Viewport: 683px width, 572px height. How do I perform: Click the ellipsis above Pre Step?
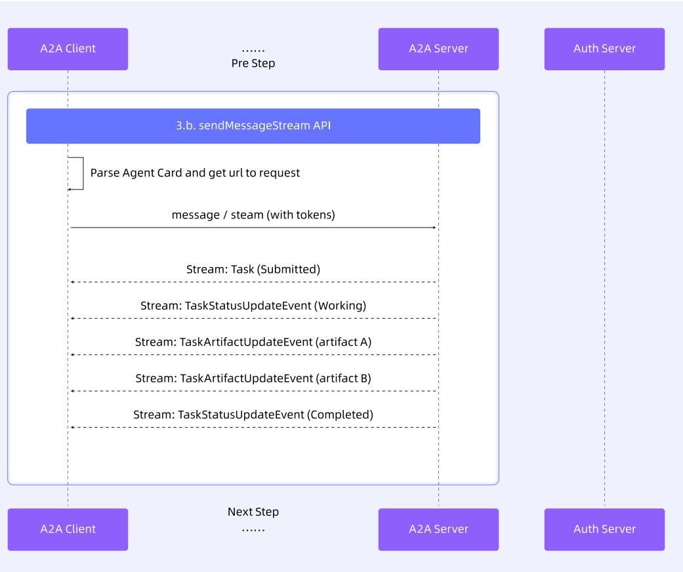click(x=253, y=50)
